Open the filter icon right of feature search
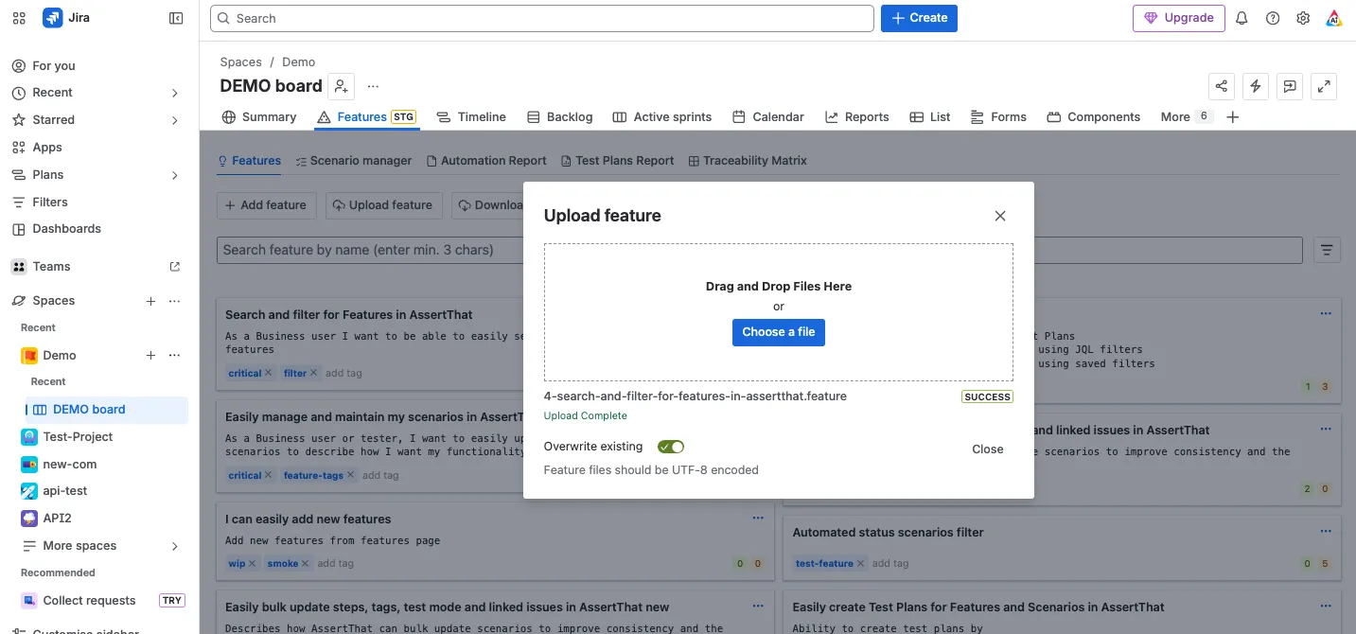 [1327, 250]
